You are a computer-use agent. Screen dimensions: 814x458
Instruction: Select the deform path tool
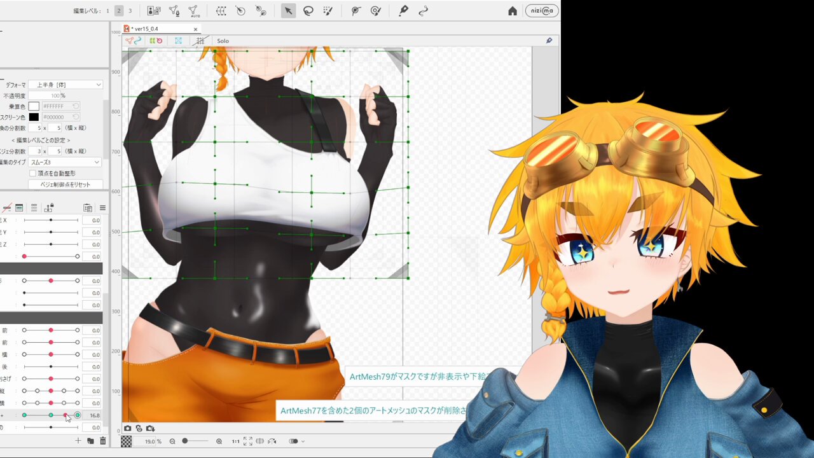pyautogui.click(x=424, y=11)
